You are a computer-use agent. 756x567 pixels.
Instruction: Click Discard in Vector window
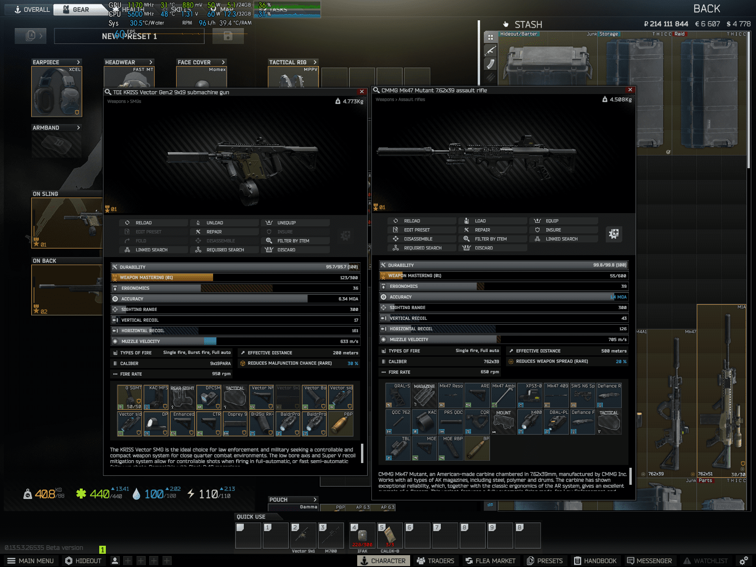pyautogui.click(x=295, y=249)
